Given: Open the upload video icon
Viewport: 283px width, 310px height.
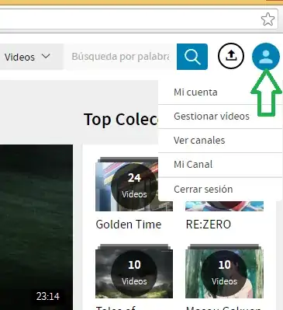Looking at the screenshot, I should tap(231, 56).
